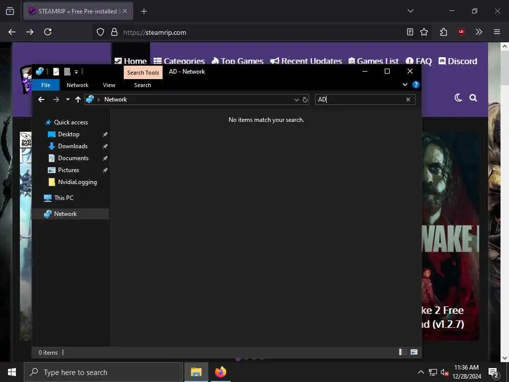Open Games List on Steamrip site
This screenshot has width=509, height=382.
tap(373, 61)
